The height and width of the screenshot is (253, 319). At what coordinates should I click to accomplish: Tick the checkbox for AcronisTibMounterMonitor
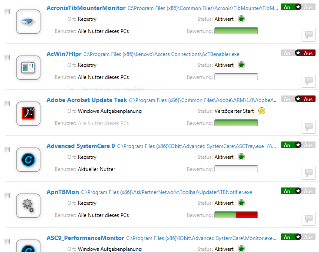(7, 11)
